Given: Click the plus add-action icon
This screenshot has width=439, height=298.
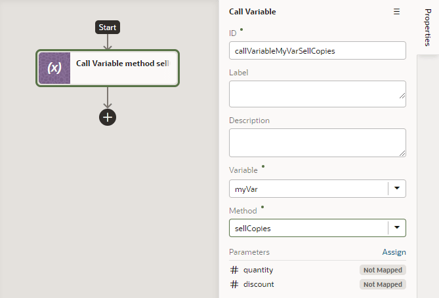Looking at the screenshot, I should coord(108,117).
